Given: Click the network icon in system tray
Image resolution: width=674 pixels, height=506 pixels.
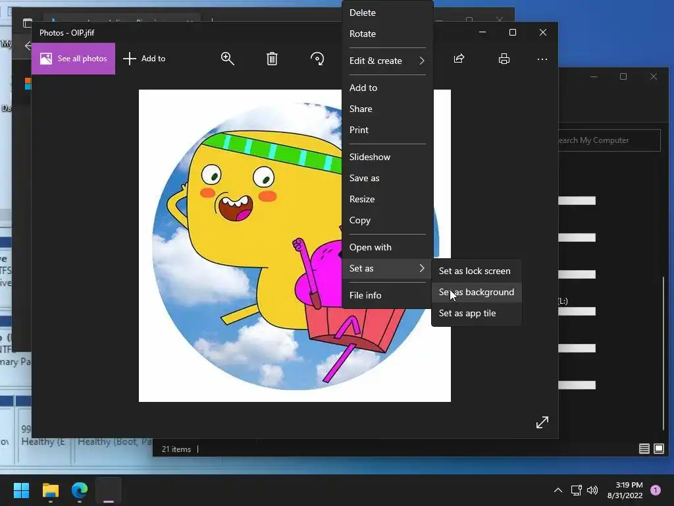Looking at the screenshot, I should tap(576, 490).
